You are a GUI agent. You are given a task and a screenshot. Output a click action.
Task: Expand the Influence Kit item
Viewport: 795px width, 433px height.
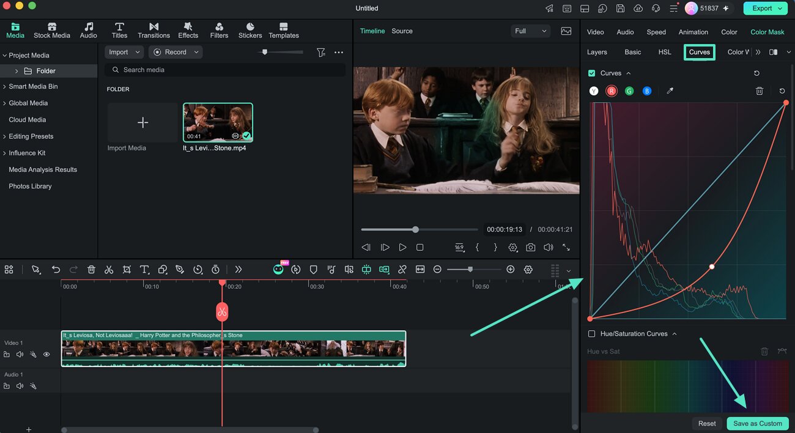click(5, 153)
